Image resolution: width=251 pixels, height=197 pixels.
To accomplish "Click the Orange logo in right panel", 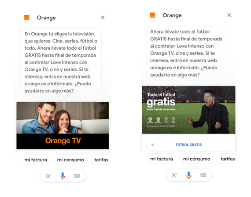I will (152, 15).
